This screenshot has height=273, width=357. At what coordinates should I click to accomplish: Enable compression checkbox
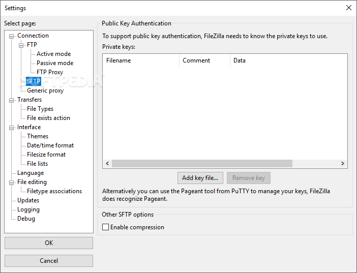pos(105,227)
